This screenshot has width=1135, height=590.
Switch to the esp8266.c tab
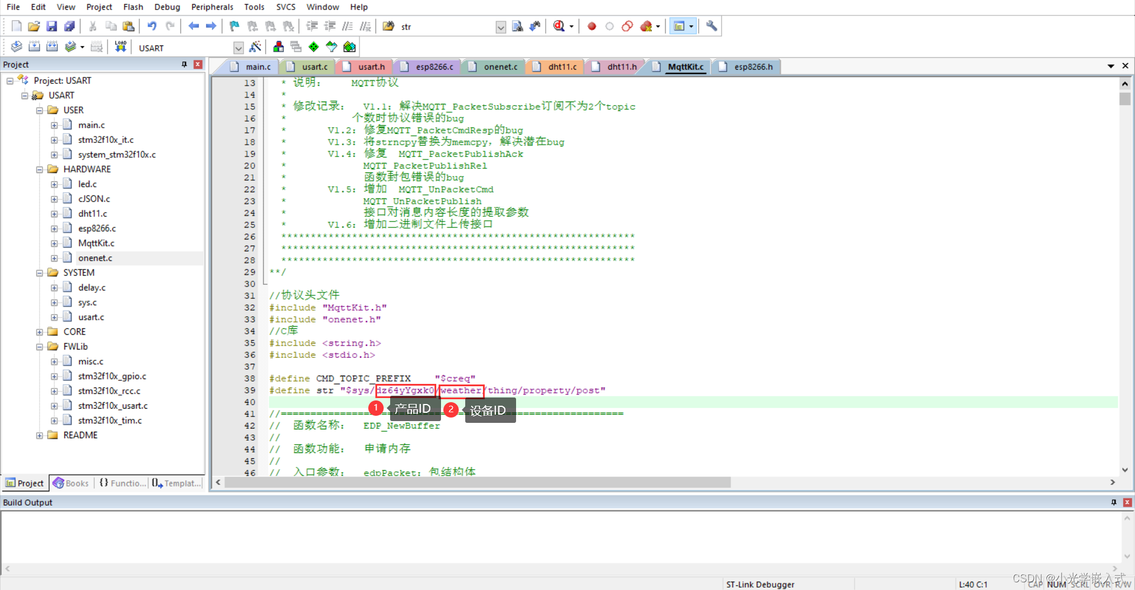coord(427,67)
